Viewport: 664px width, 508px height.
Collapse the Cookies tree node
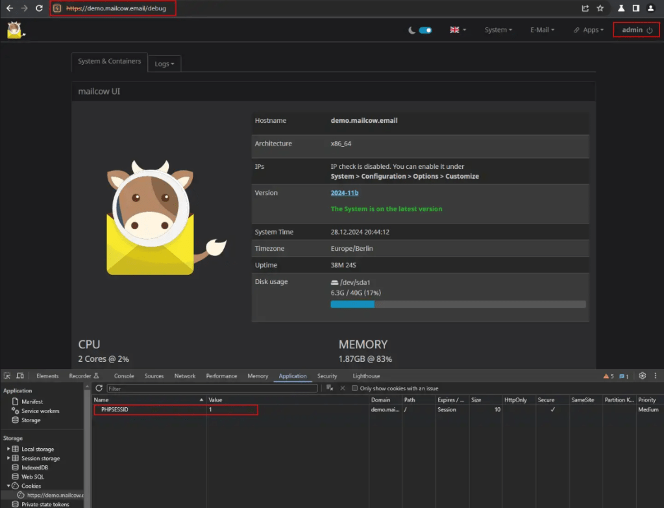[8, 486]
